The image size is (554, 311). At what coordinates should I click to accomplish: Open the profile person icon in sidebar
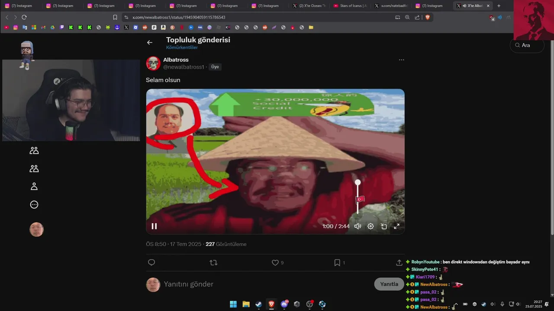(x=34, y=187)
